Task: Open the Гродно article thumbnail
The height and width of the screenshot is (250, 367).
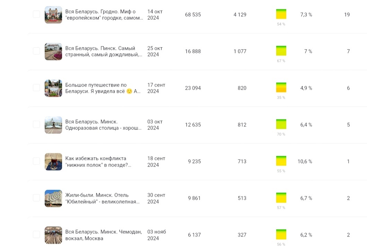Action: (x=53, y=15)
